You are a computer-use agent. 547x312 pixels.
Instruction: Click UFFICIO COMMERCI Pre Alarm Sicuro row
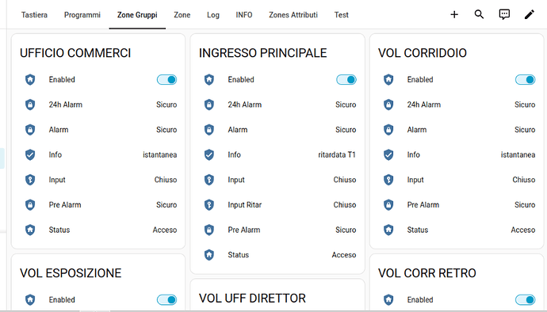(98, 205)
